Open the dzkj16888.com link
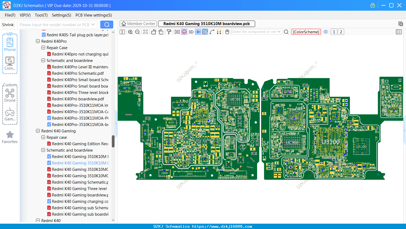 coord(222,226)
